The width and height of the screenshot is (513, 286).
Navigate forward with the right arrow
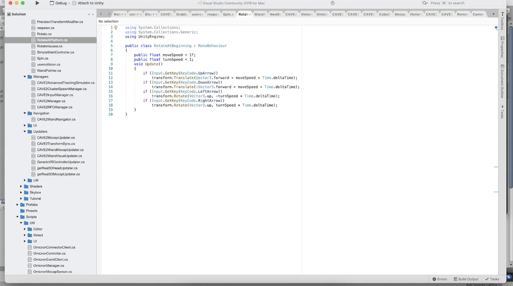click(x=109, y=14)
